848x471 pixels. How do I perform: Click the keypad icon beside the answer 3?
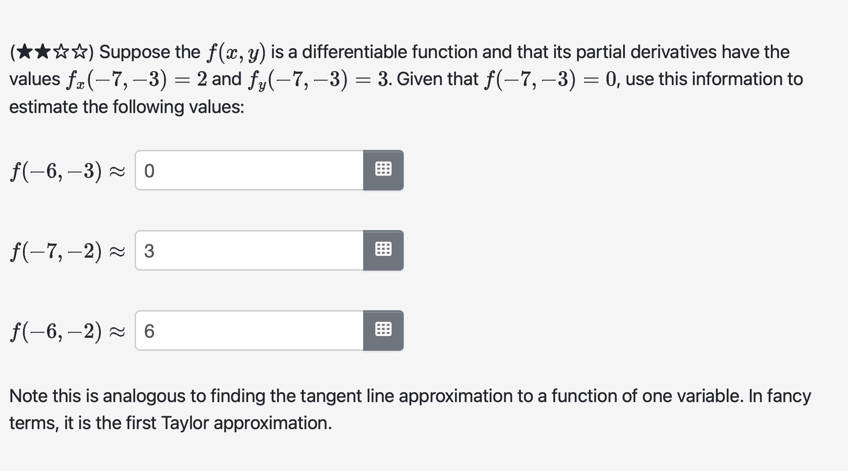[x=383, y=250]
